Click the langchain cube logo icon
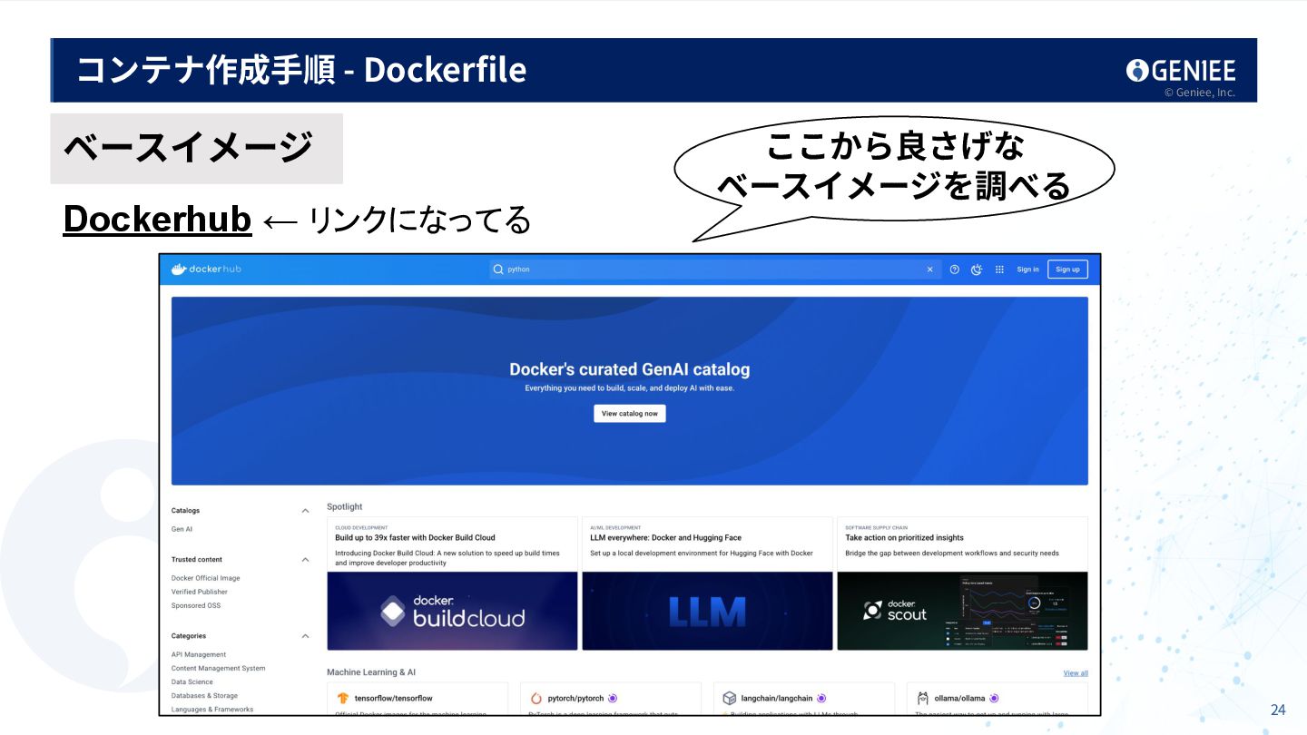Screen dimensions: 1307x735 729,699
